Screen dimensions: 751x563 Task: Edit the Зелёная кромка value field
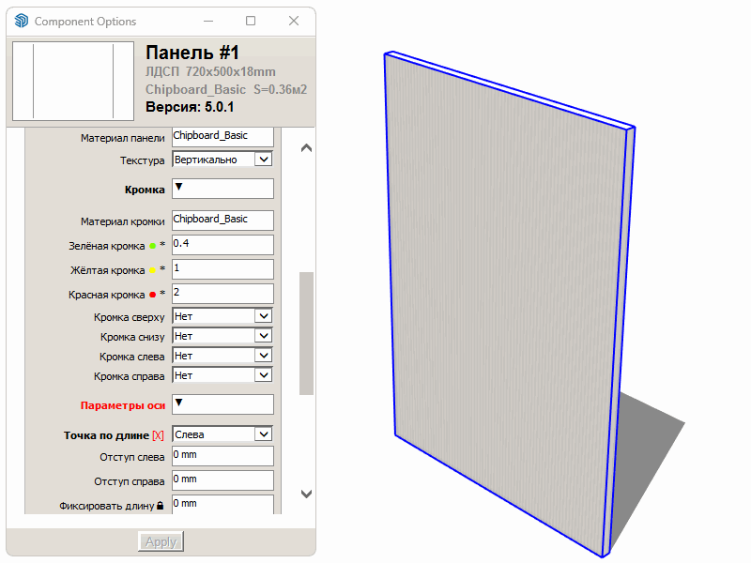click(x=222, y=245)
